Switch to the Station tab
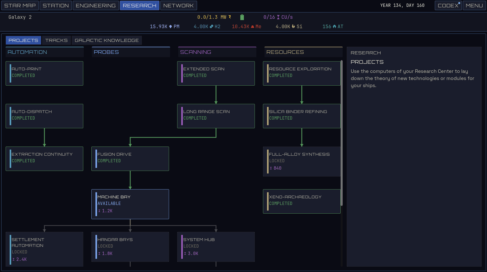Screen dimensions: 487x272 56,6
